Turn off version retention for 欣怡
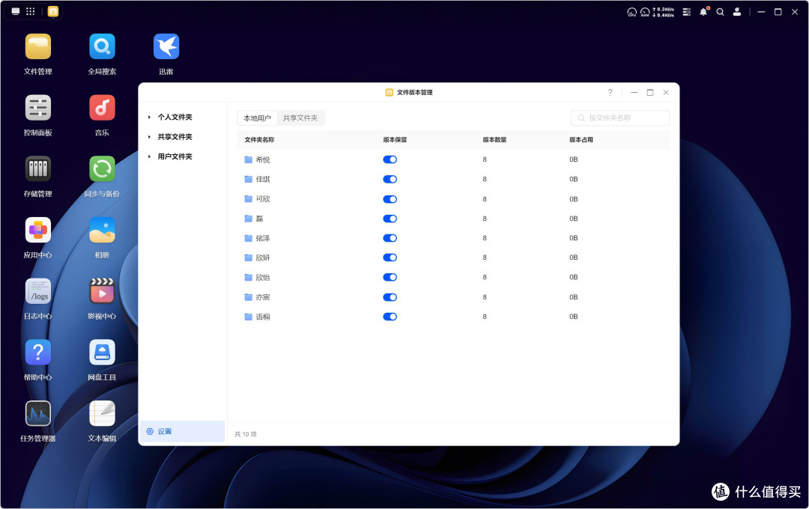This screenshot has width=809, height=509. click(390, 277)
